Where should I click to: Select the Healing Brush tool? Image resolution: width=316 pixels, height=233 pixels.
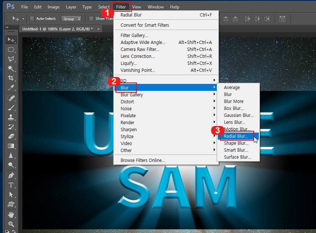point(11,98)
